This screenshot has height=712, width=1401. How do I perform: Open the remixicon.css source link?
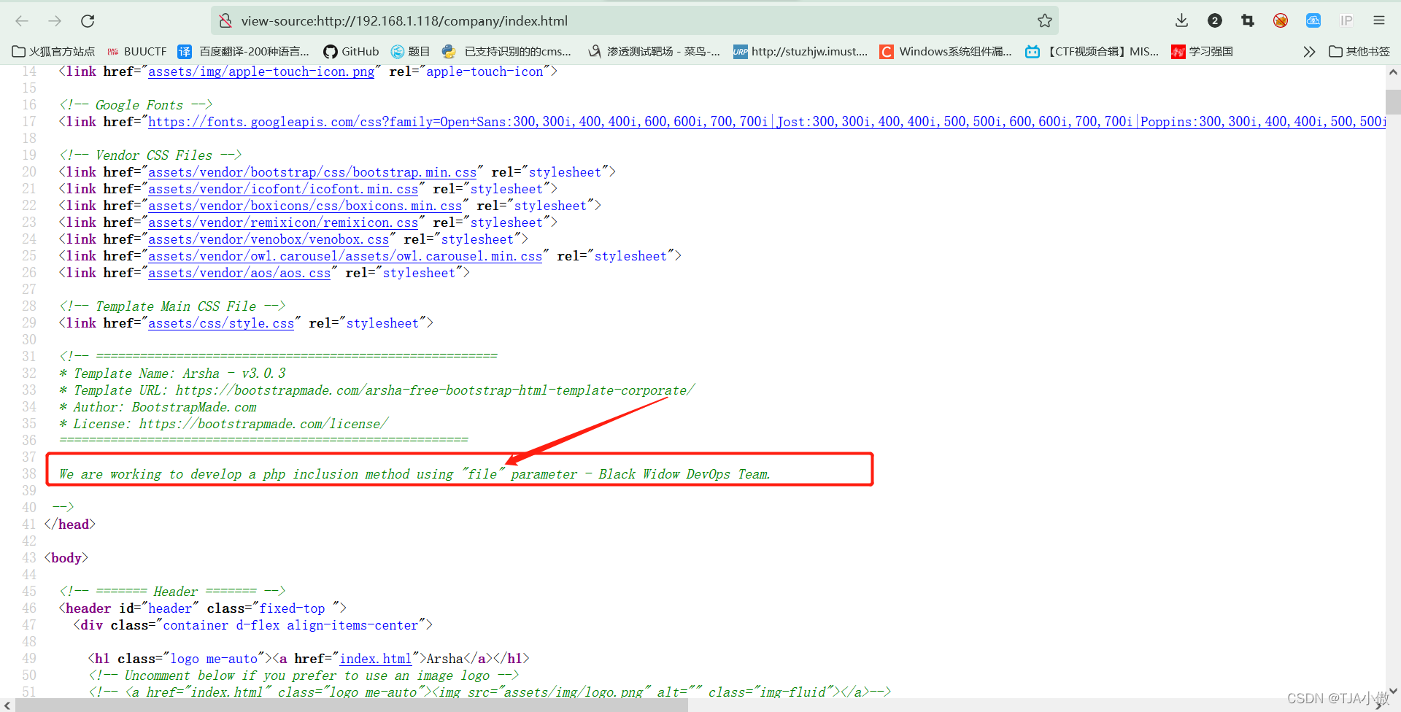[283, 222]
